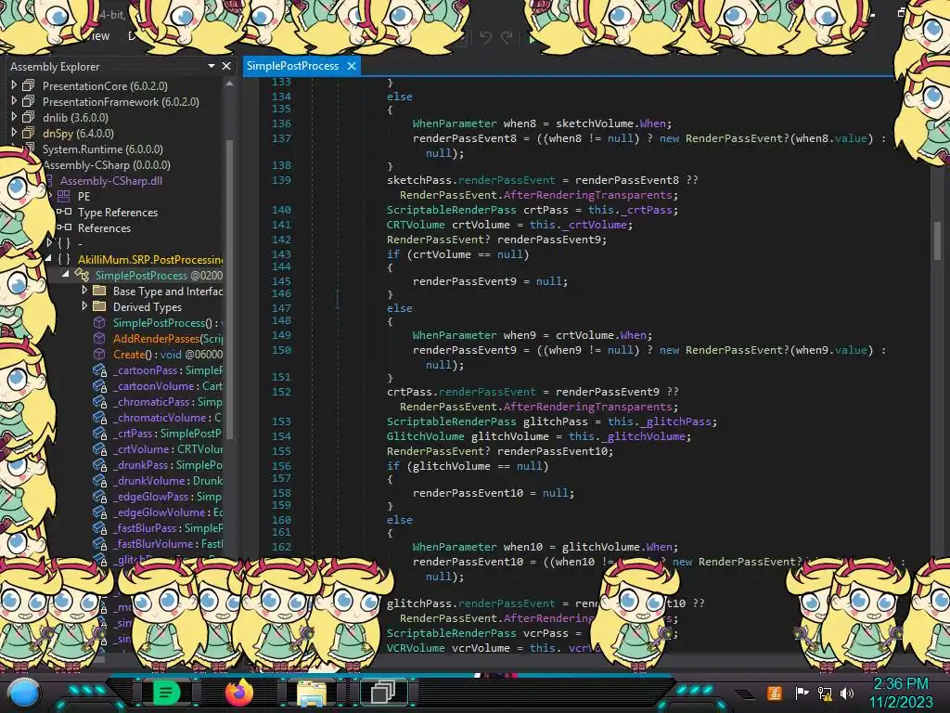Click the dnlib assembly icon
The width and height of the screenshot is (950, 713).
tap(29, 117)
